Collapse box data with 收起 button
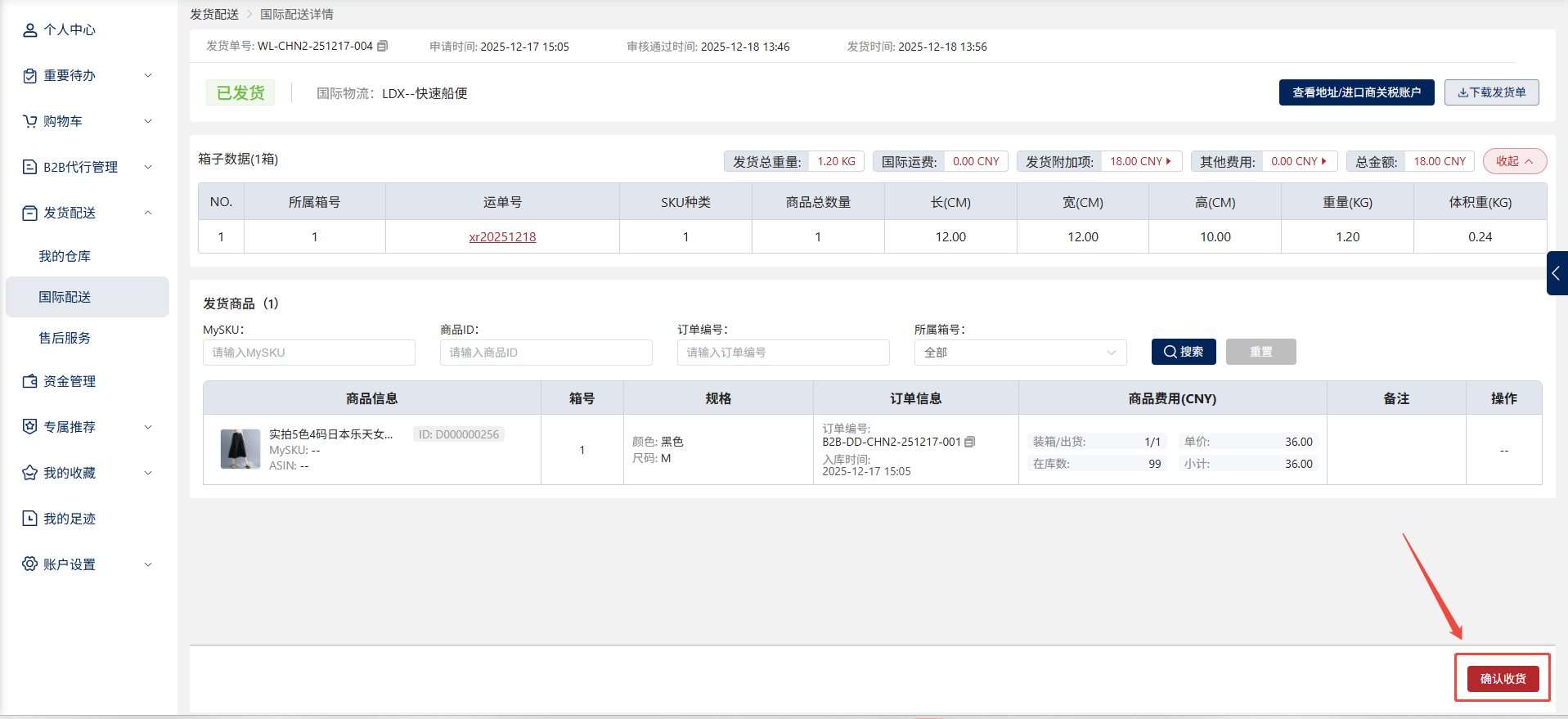This screenshot has width=1568, height=719. click(1515, 161)
